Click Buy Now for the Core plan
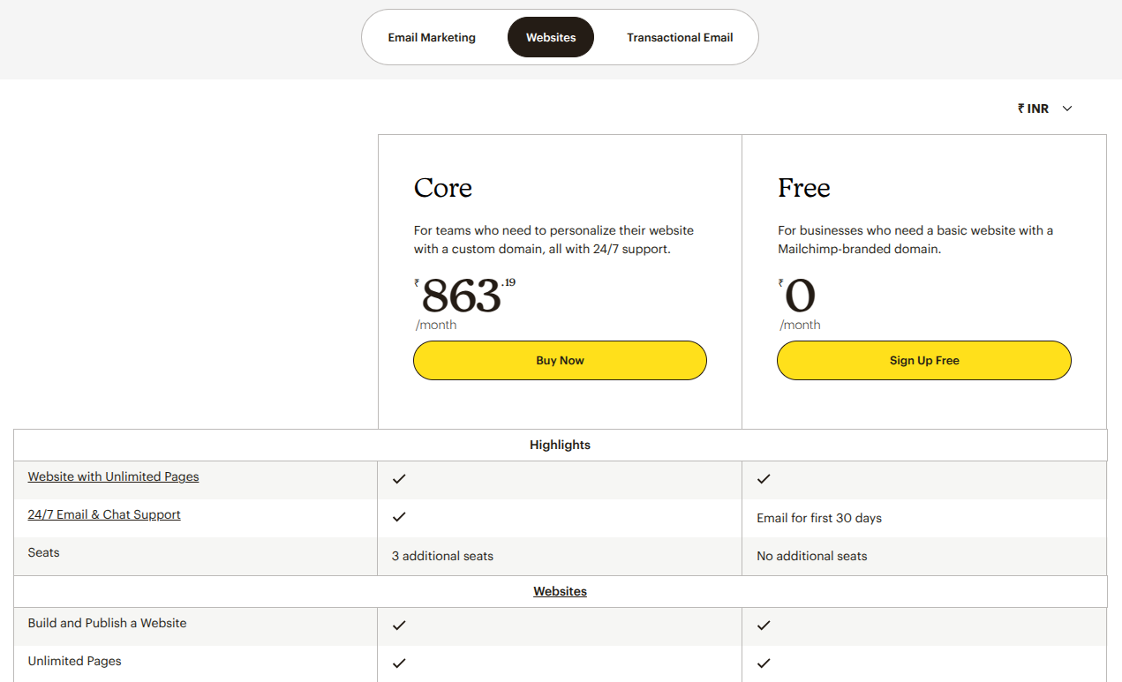 click(x=560, y=360)
